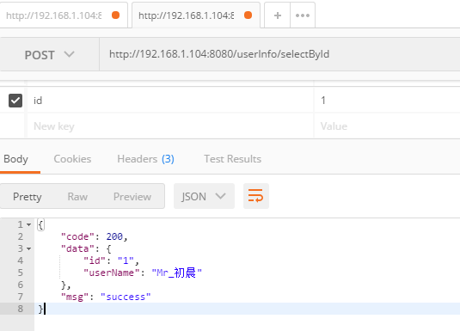Uncheck the id parameter checkbox
Image resolution: width=460 pixels, height=331 pixels.
15,101
